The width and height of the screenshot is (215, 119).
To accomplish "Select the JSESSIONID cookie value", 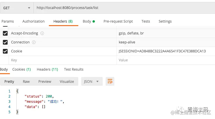I will click(x=162, y=51).
